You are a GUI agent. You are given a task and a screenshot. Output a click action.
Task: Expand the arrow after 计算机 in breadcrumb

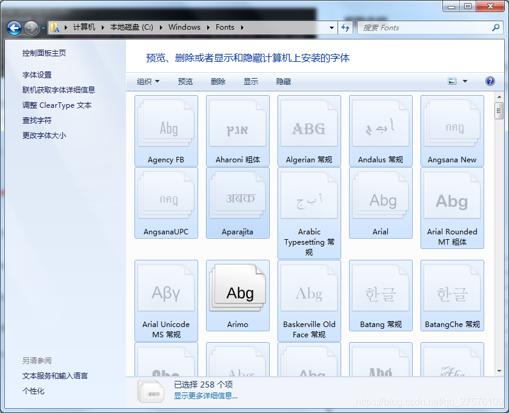click(102, 28)
